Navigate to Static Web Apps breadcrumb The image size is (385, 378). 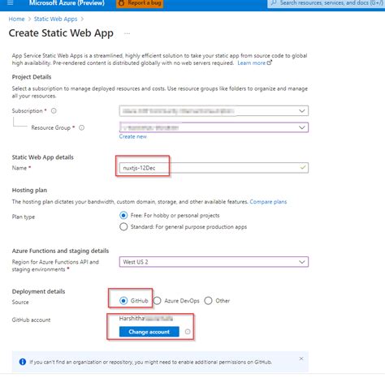point(55,19)
